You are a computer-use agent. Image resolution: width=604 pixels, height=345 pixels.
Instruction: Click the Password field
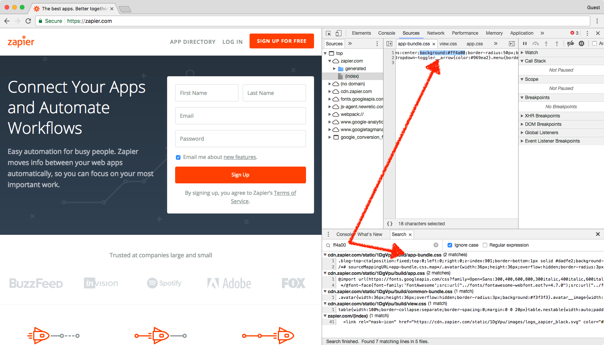click(x=240, y=139)
